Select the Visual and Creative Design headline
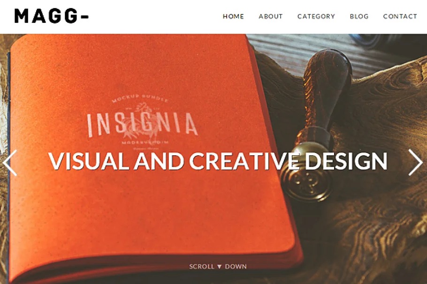 click(x=218, y=161)
